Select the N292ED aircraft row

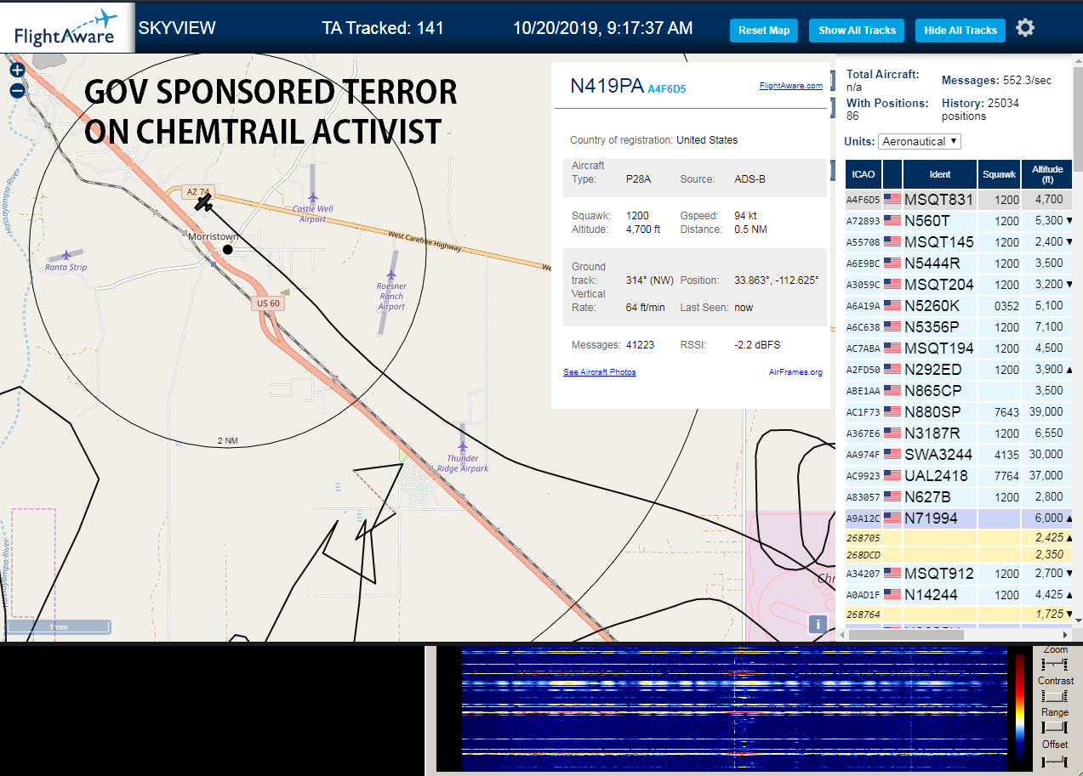tap(959, 370)
